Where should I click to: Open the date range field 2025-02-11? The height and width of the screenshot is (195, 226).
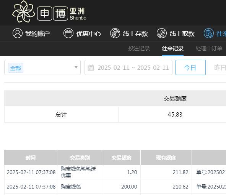(128, 67)
